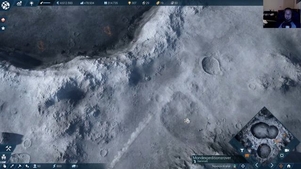
Task: Click the Mondexpeditionsrover label
Action: (212, 158)
